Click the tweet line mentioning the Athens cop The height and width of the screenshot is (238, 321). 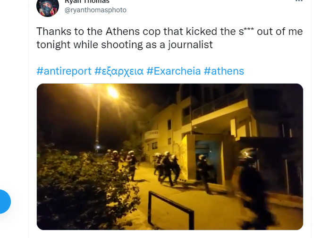[169, 32]
